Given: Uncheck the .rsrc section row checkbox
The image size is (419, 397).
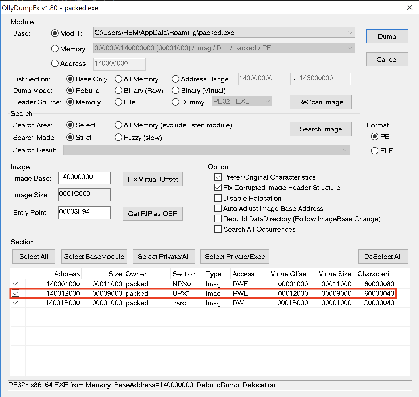Looking at the screenshot, I should pyautogui.click(x=16, y=303).
